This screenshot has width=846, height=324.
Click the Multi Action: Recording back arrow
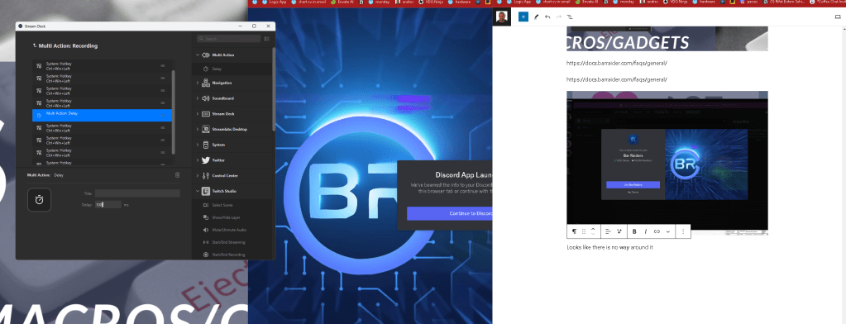click(35, 45)
